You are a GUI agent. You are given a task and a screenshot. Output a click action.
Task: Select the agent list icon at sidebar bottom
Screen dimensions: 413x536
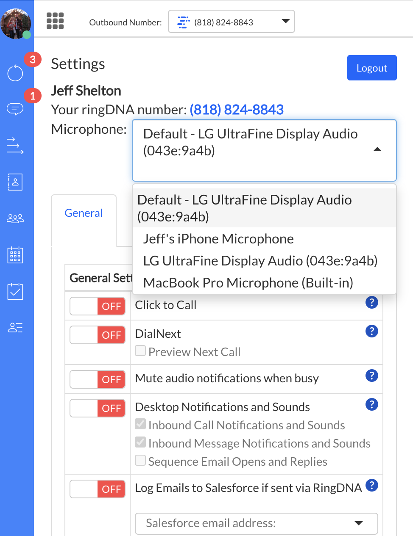point(15,327)
